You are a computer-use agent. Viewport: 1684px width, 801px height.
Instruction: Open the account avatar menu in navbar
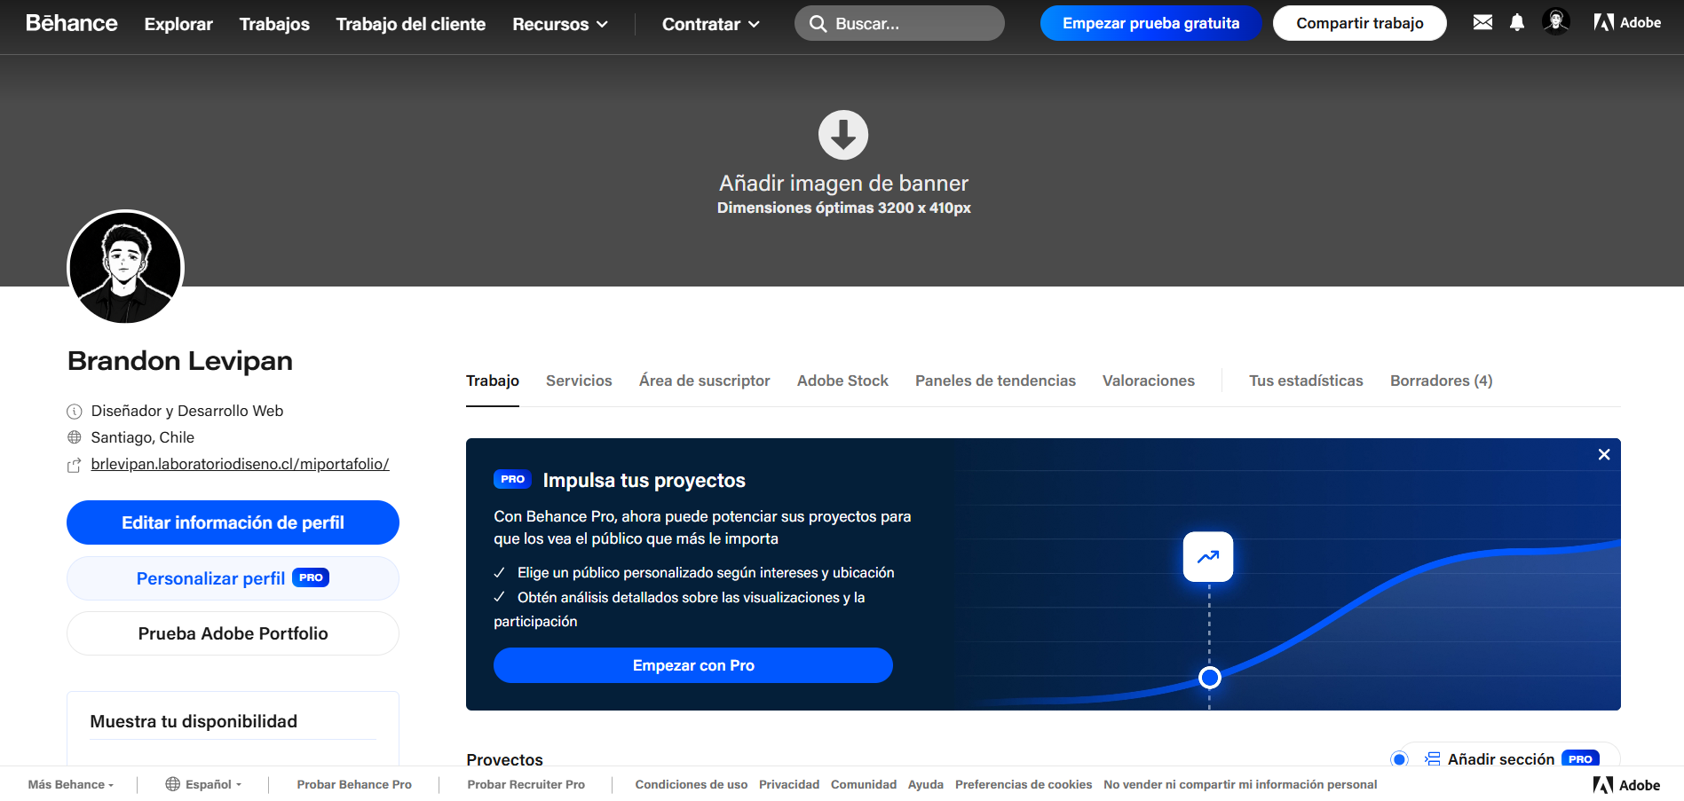(1556, 22)
